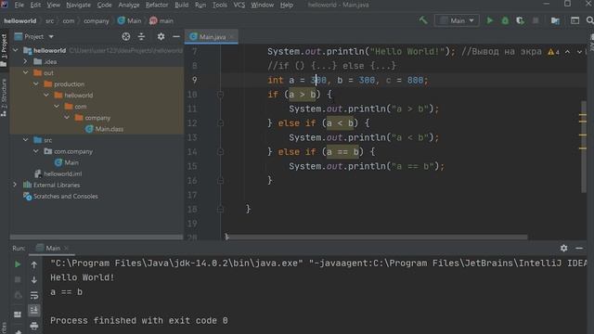
Task: Click the up arrow in Run panel
Action: tap(34, 264)
